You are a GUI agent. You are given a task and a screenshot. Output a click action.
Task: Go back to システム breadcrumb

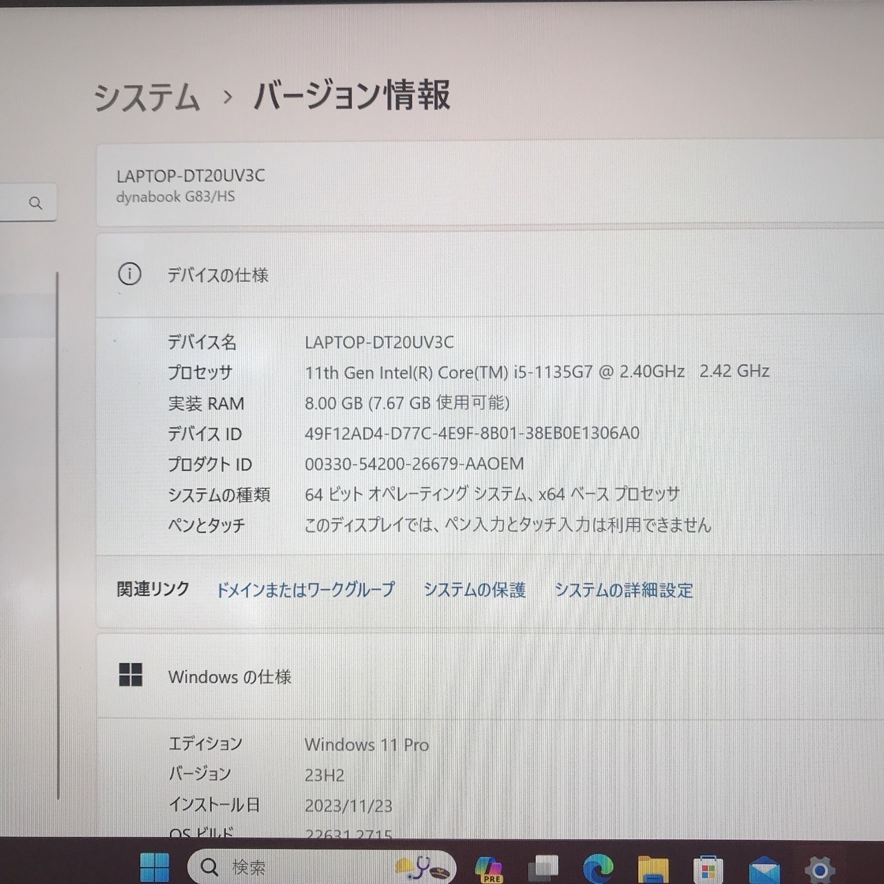coord(147,96)
